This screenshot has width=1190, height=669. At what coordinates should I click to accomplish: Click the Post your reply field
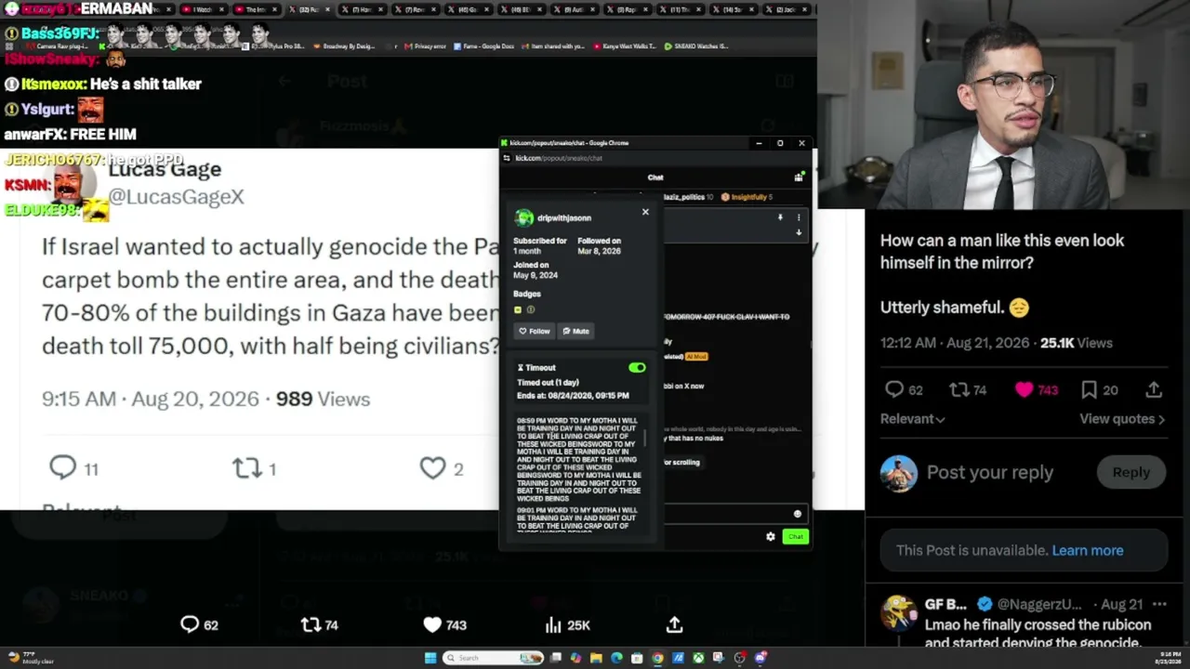click(x=989, y=472)
